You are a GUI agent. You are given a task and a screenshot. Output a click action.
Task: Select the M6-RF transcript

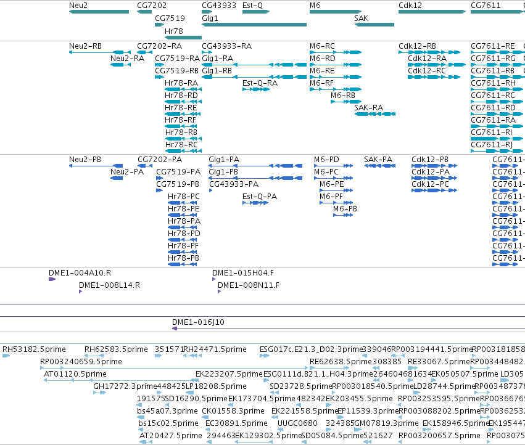(336, 89)
